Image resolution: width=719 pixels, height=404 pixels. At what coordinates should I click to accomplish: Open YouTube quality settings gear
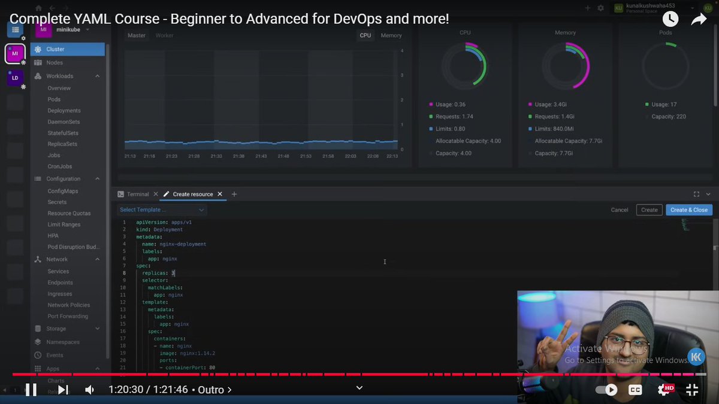click(665, 390)
